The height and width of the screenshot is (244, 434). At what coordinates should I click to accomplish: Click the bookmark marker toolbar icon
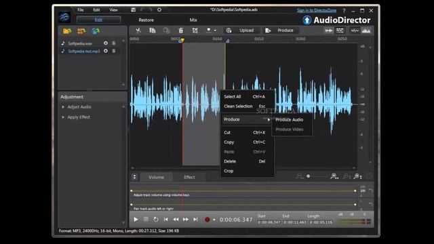[x=209, y=30]
